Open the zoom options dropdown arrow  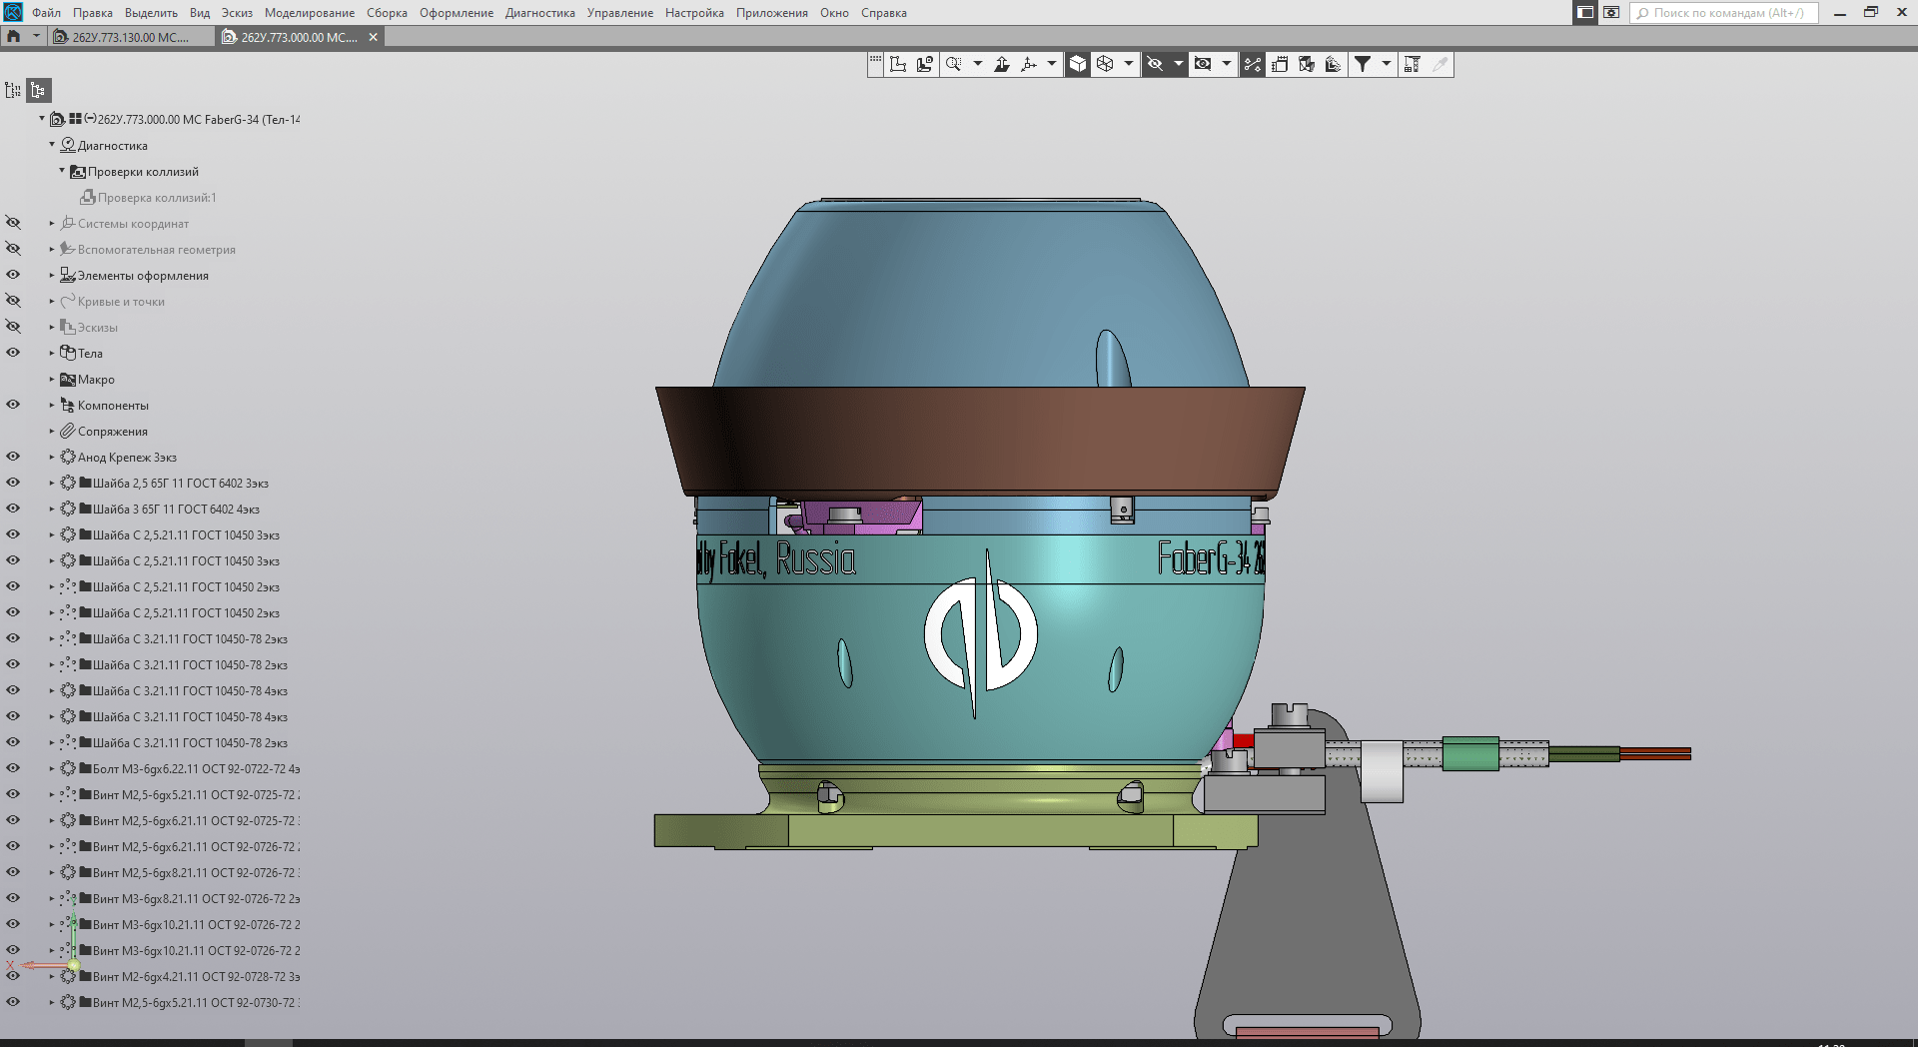pos(978,64)
